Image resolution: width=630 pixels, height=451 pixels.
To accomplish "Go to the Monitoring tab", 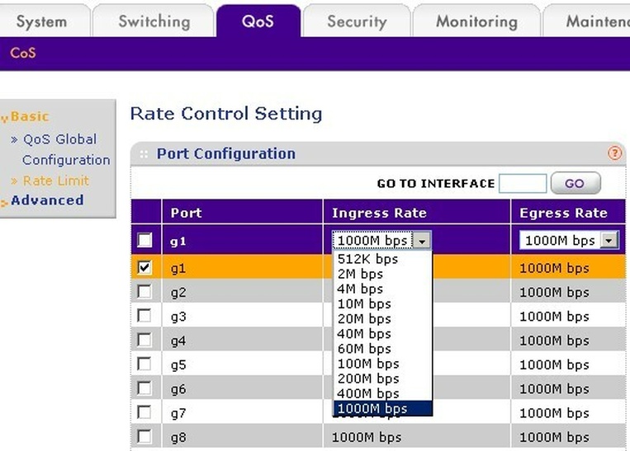I will tap(476, 21).
